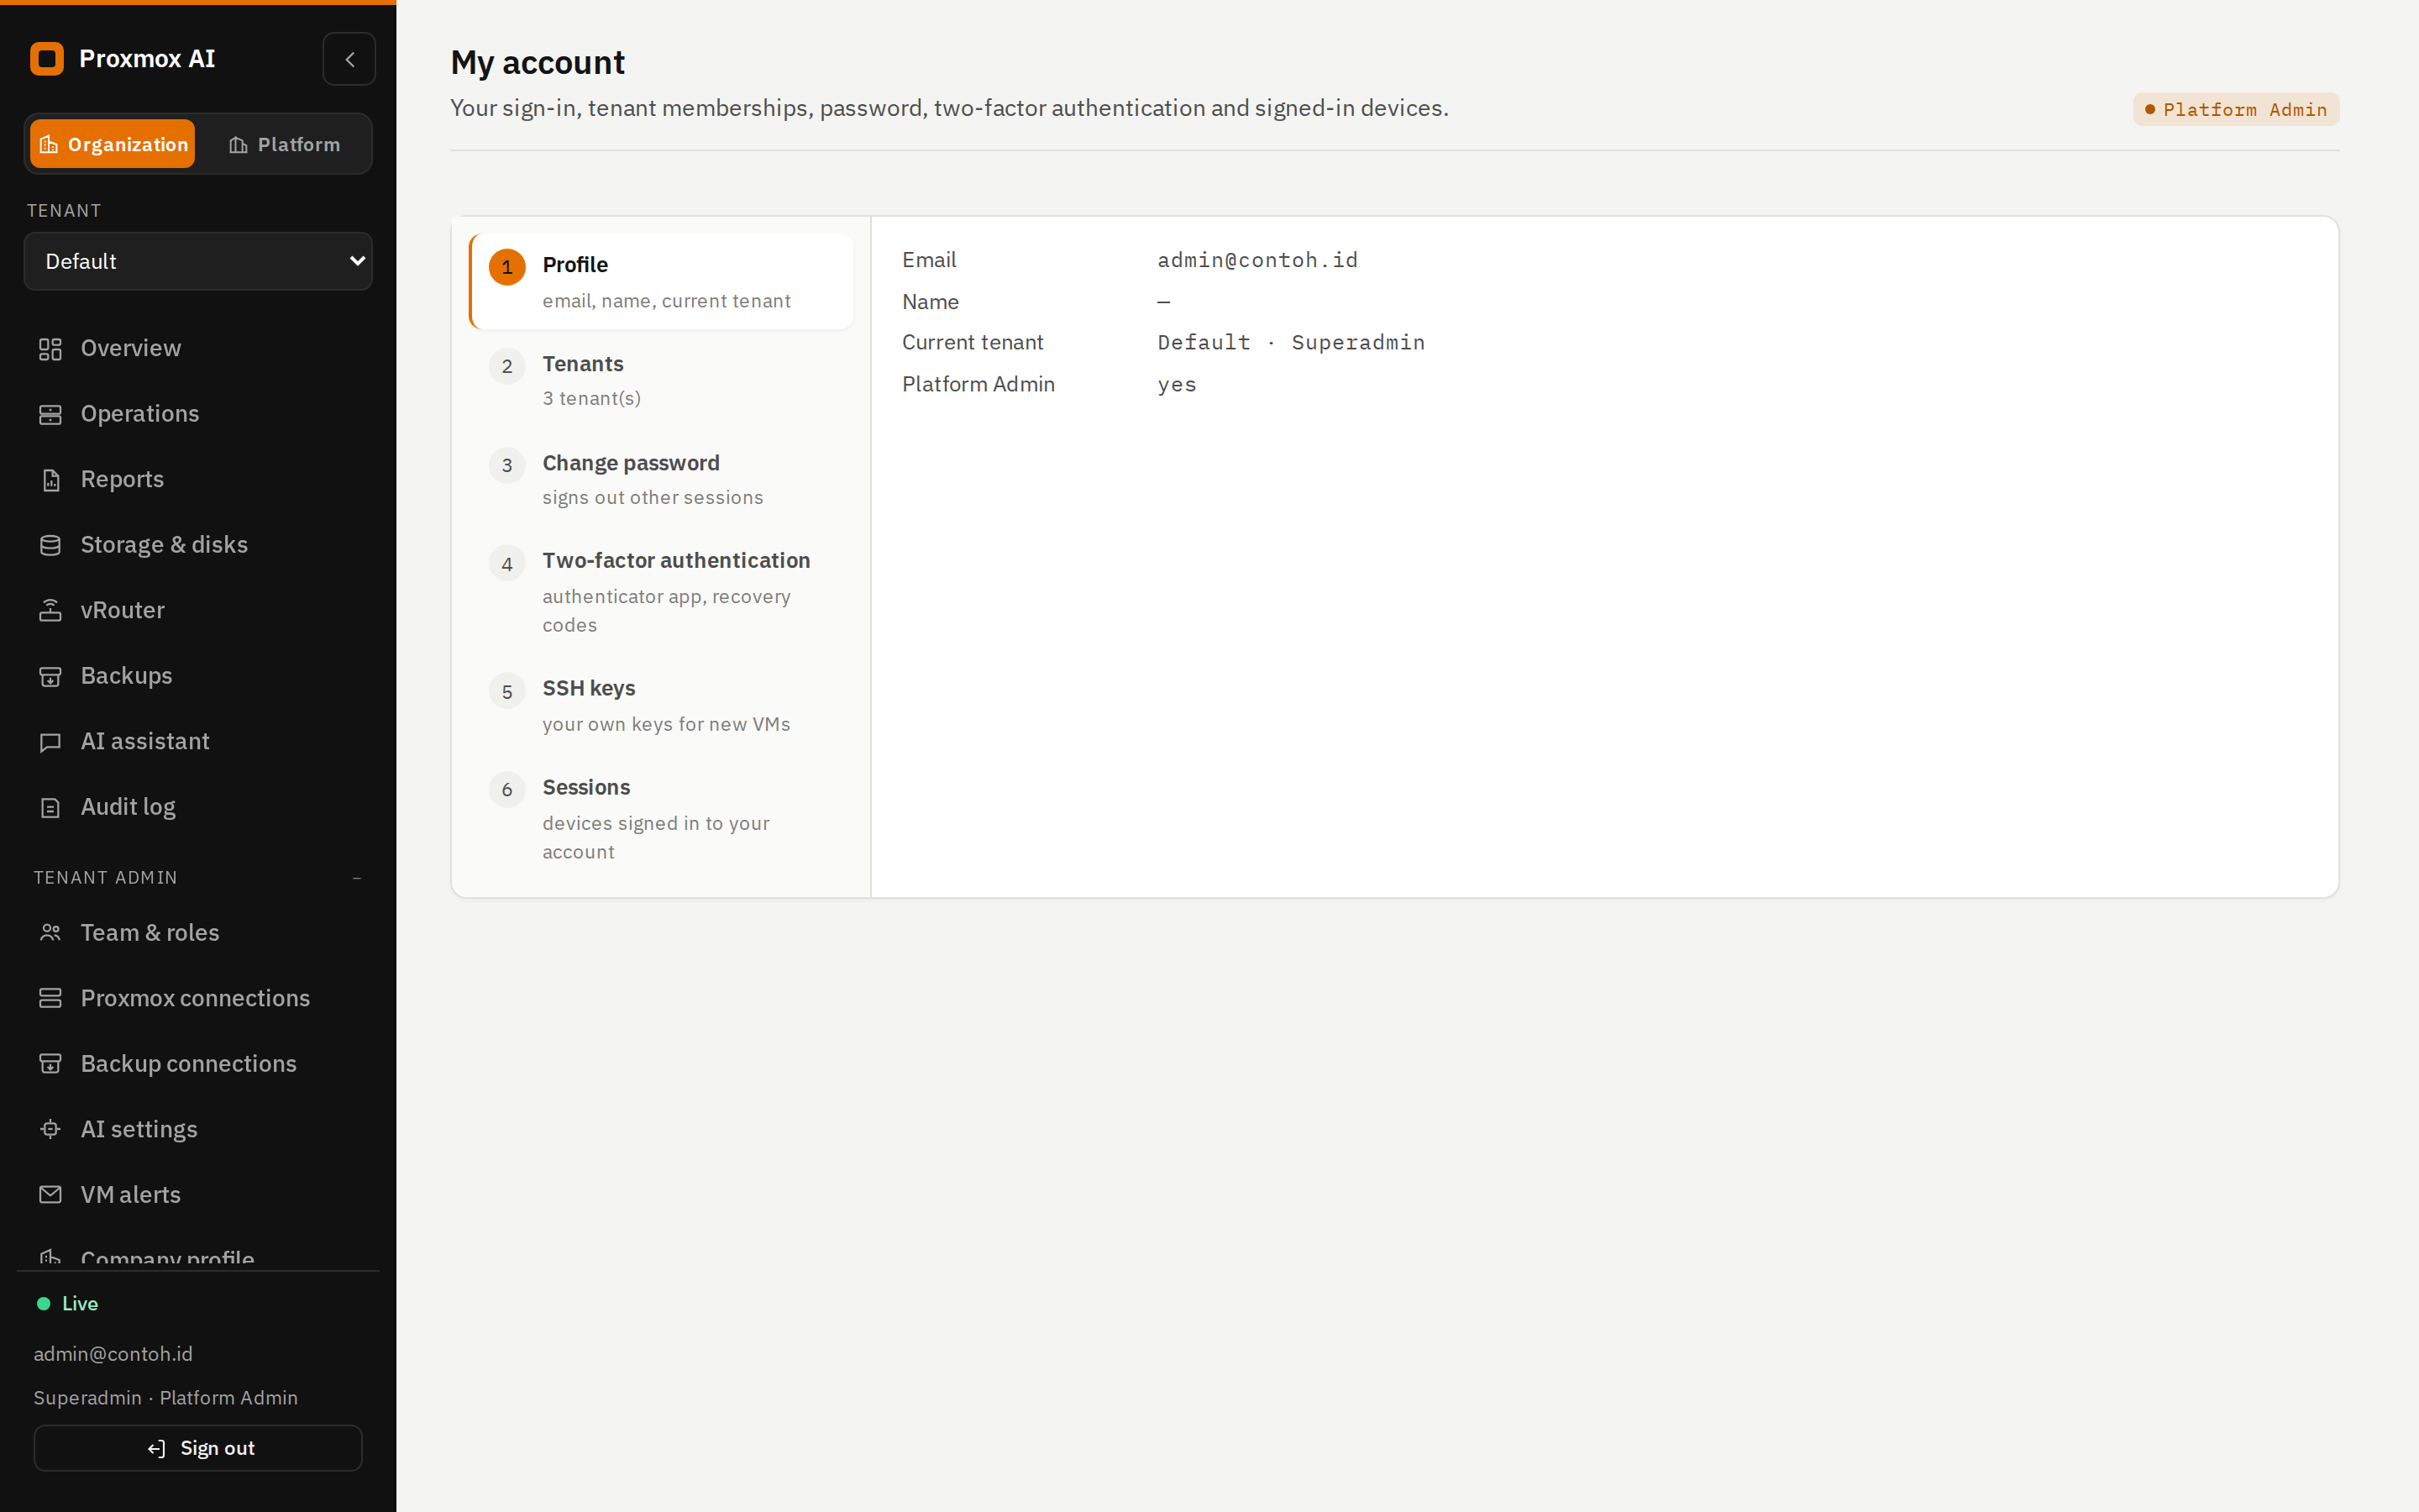This screenshot has height=1512, width=2419.
Task: Click the Live status indicator
Action: coord(68,1304)
